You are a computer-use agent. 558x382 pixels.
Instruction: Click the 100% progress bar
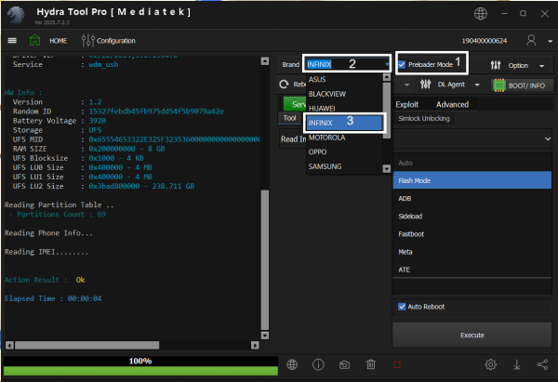coord(140,366)
